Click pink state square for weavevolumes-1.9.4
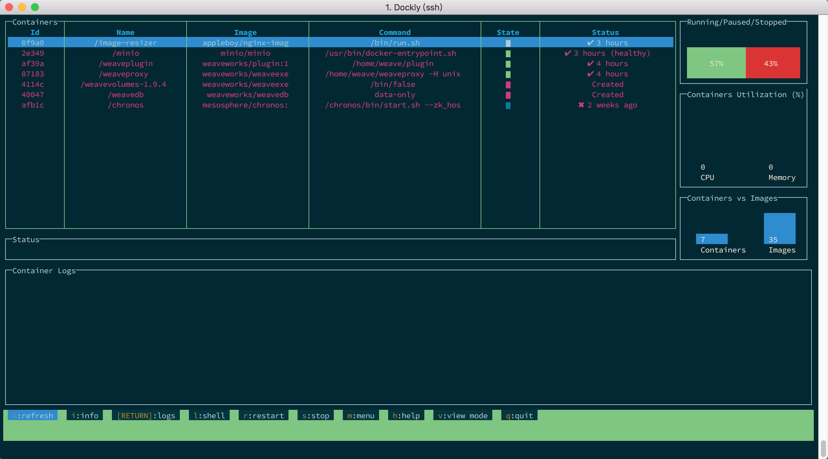This screenshot has height=459, width=828. click(508, 84)
